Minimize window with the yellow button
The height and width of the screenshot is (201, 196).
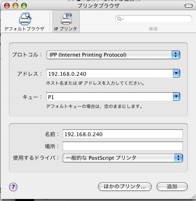coord(15,6)
